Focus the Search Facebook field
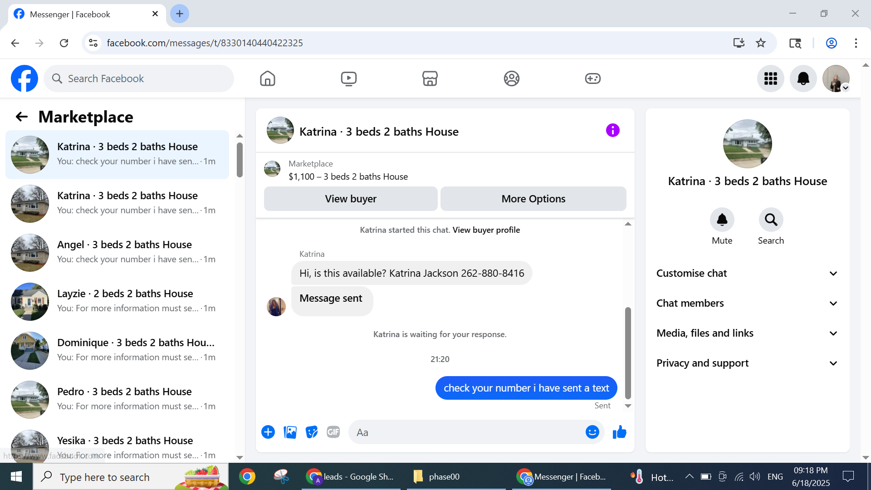871x490 pixels. pos(139,78)
